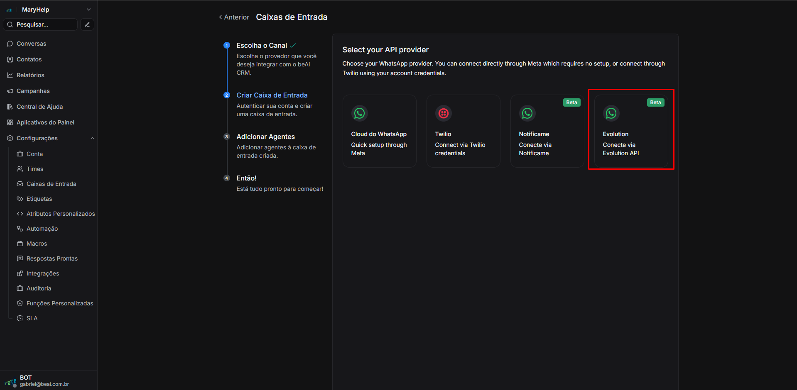Open Conversas from the sidebar
Screen dimensions: 797x390
(x=31, y=44)
